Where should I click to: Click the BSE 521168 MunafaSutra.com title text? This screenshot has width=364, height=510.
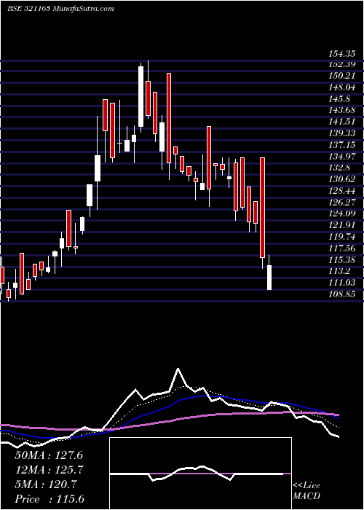coord(60,9)
